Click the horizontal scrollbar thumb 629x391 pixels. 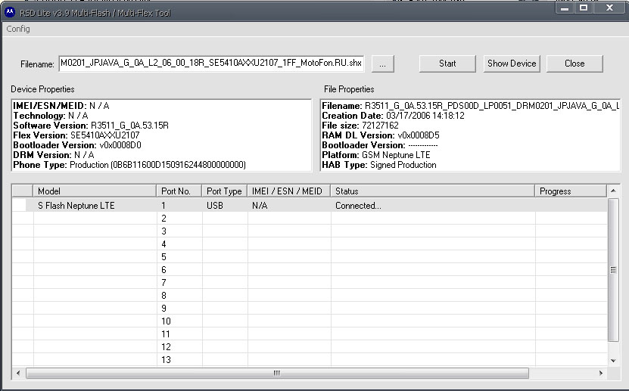click(277, 373)
